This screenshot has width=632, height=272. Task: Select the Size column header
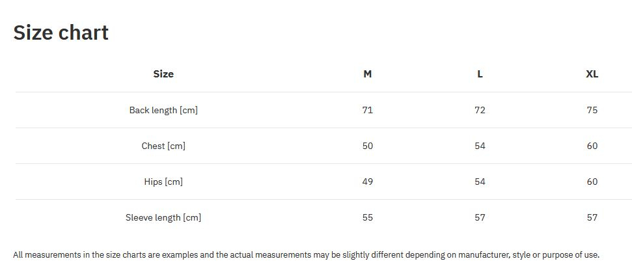[163, 74]
